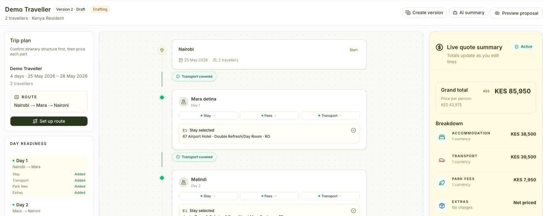Expand the Transport dropdown for Malindi
This screenshot has height=216, width=543.
coord(330,196)
